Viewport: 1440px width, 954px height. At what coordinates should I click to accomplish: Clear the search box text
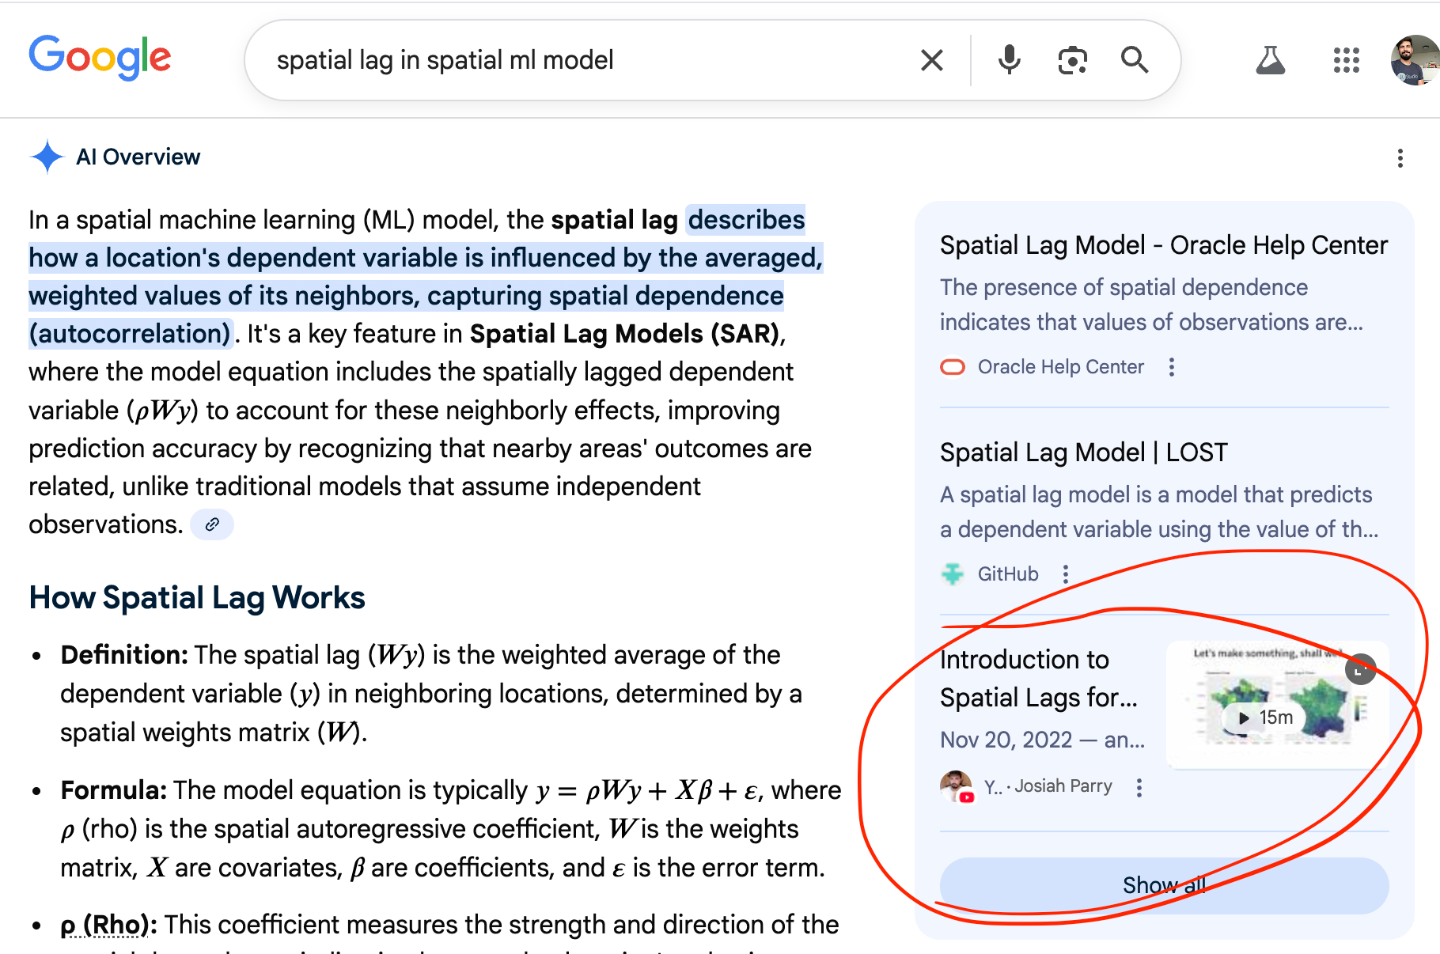pos(931,60)
